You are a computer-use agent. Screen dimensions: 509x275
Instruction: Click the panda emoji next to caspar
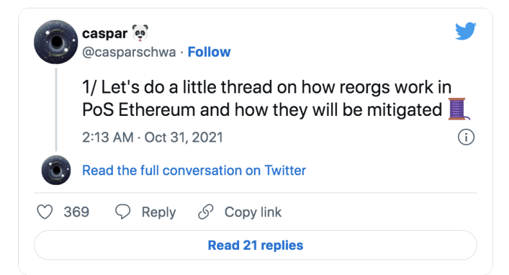pyautogui.click(x=139, y=32)
